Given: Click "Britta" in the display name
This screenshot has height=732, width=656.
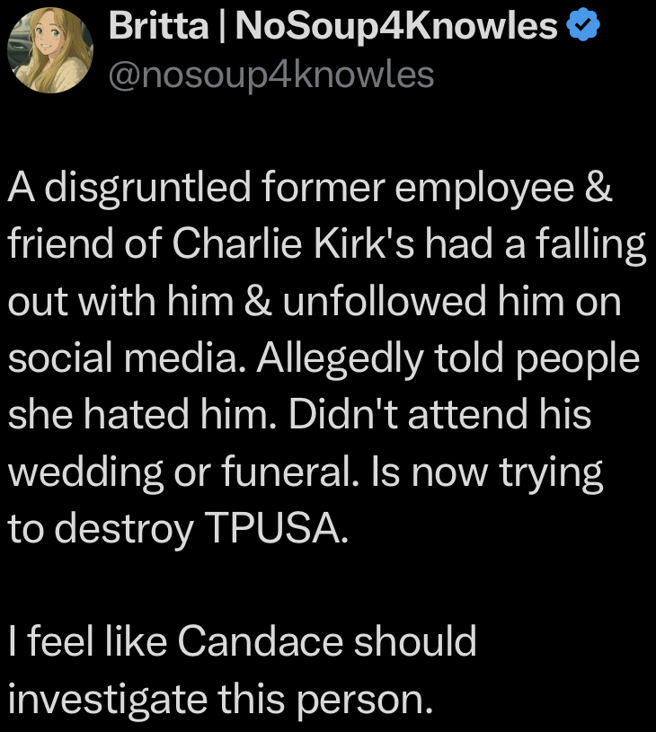Looking at the screenshot, I should tap(153, 29).
